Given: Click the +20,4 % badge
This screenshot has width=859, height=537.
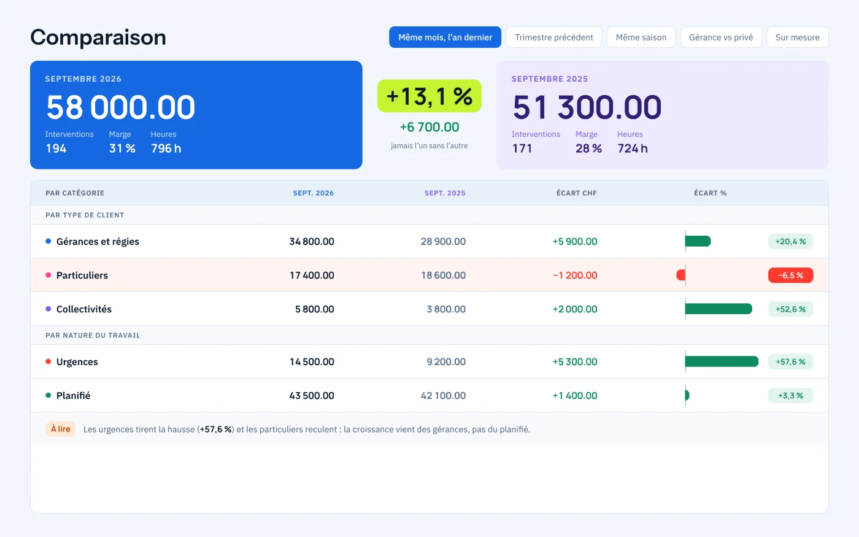Looking at the screenshot, I should (790, 241).
